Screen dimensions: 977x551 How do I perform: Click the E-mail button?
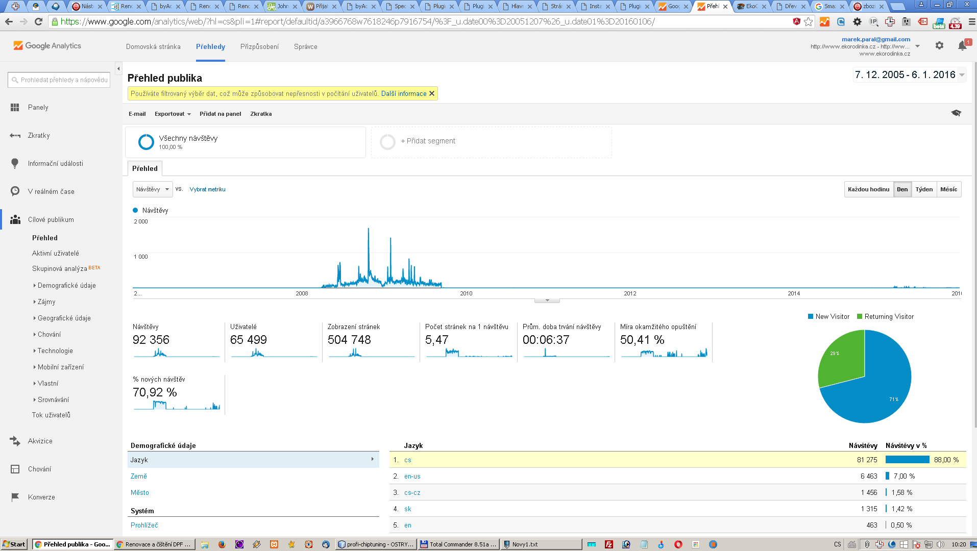coord(137,114)
